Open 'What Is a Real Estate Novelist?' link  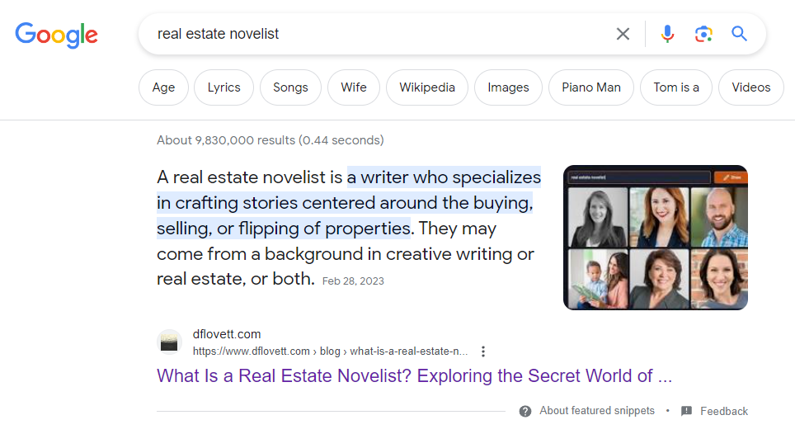coord(414,375)
